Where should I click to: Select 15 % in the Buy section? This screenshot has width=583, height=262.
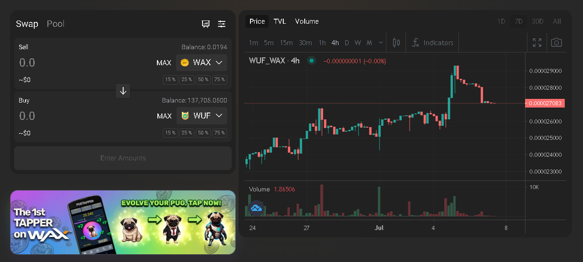170,133
